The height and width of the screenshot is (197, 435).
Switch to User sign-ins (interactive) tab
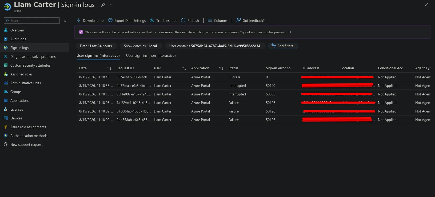click(98, 55)
